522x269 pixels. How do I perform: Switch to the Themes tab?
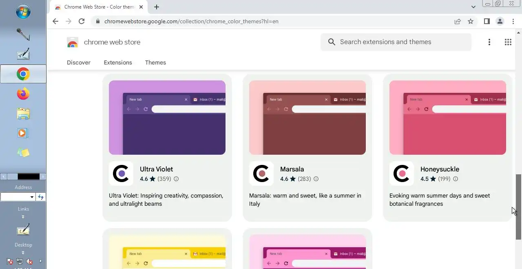pyautogui.click(x=155, y=62)
